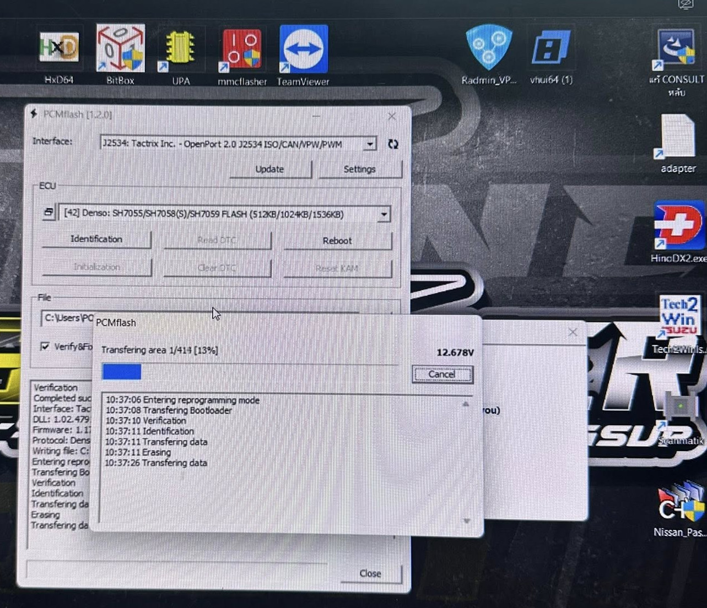Close the dialog behind the progress window
This screenshot has height=608, width=707.
pos(573,332)
